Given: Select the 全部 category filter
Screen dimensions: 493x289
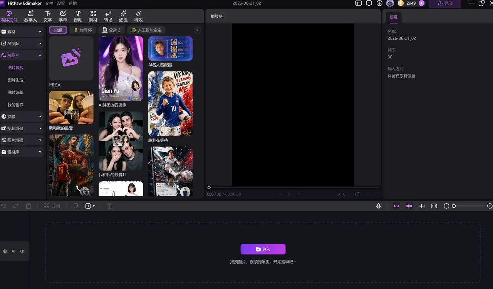Looking at the screenshot, I should (58, 30).
